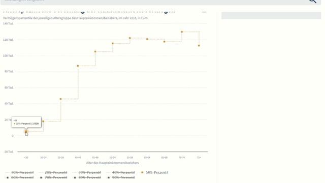Select the 50% data point for age 75+
Screen dimensions: 325x183
[x=199, y=46]
